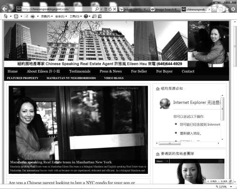The height and width of the screenshot is (189, 237).
Task: Click the second-to-last command bar icon
Action: tap(94, 16)
